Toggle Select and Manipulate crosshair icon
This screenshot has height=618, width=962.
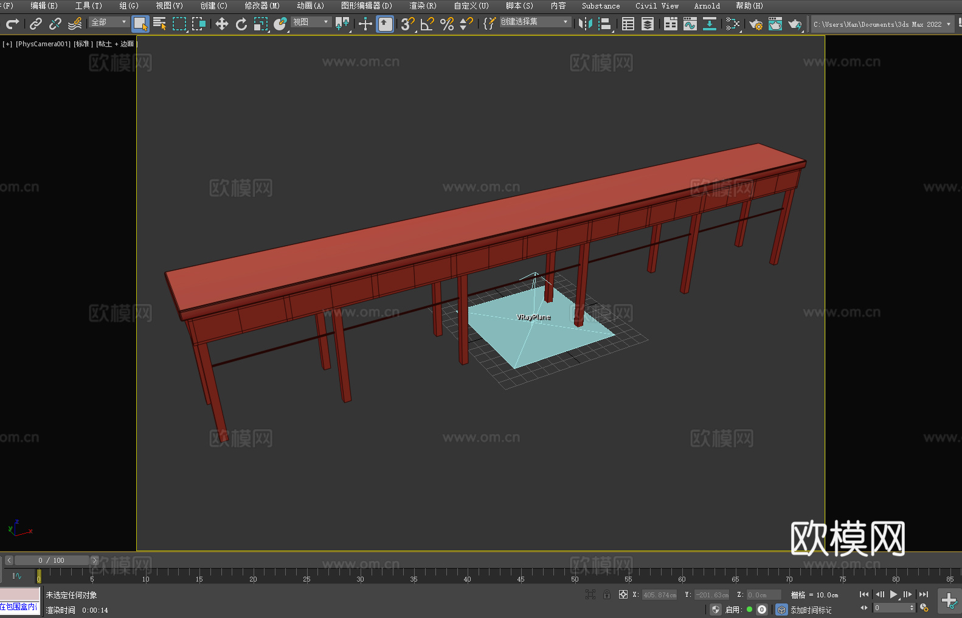click(x=365, y=24)
